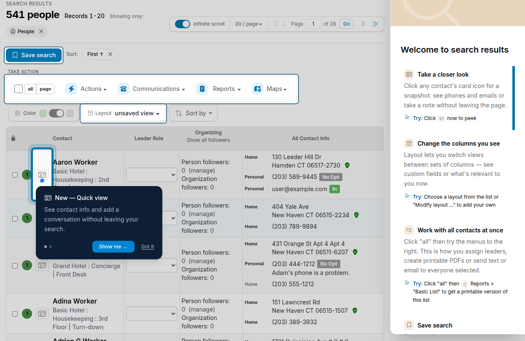The width and height of the screenshot is (525, 341).
Task: Open the Reports menu
Action: pyautogui.click(x=227, y=89)
